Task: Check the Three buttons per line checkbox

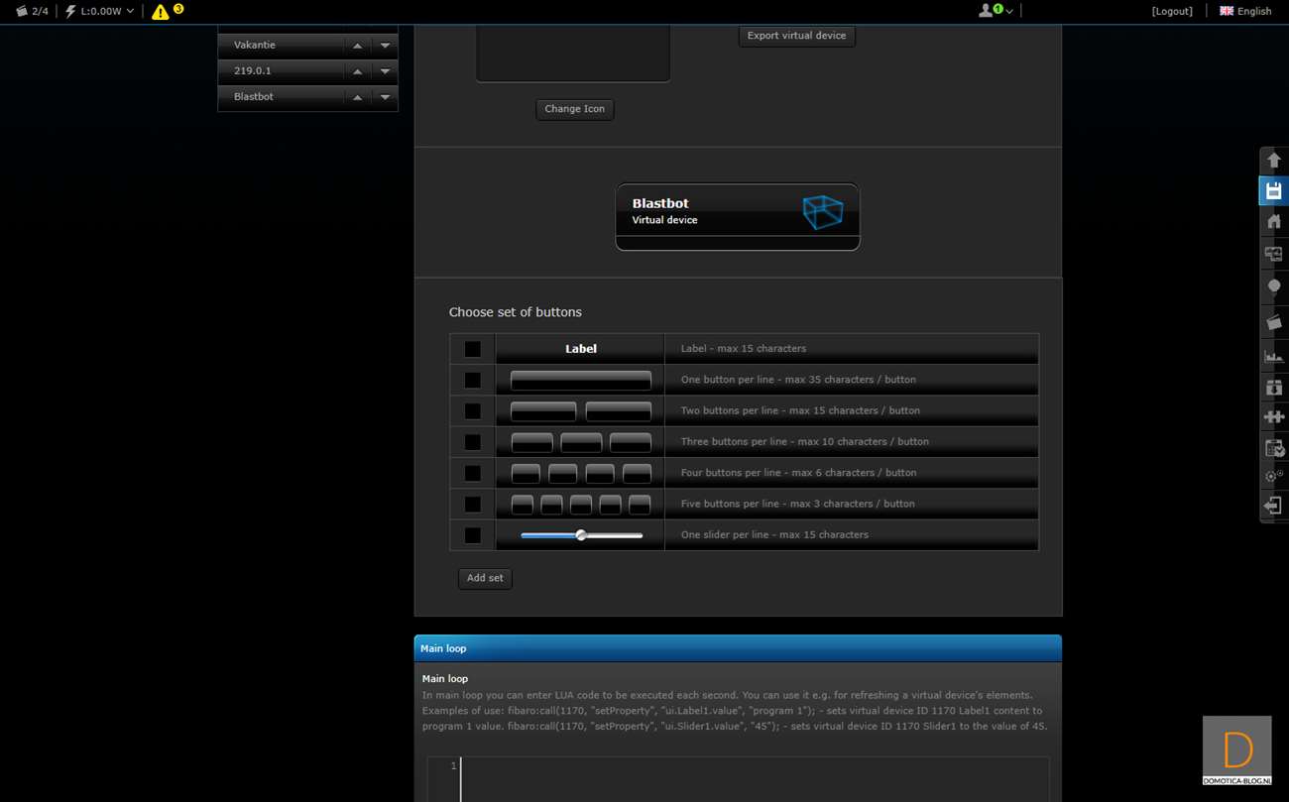Action: coord(472,442)
